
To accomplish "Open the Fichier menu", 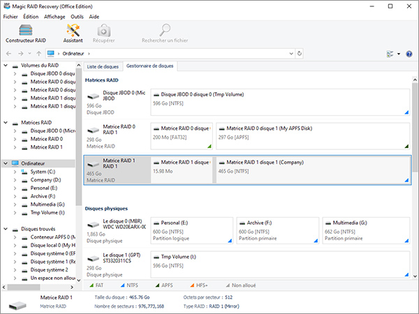I will pos(10,17).
